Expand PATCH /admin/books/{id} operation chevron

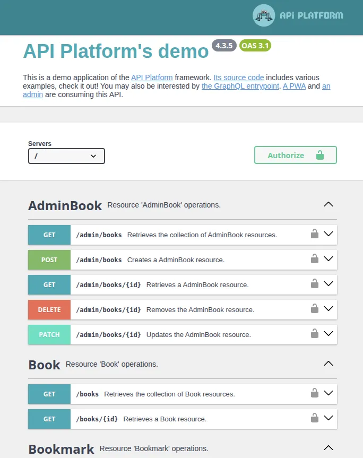(329, 334)
